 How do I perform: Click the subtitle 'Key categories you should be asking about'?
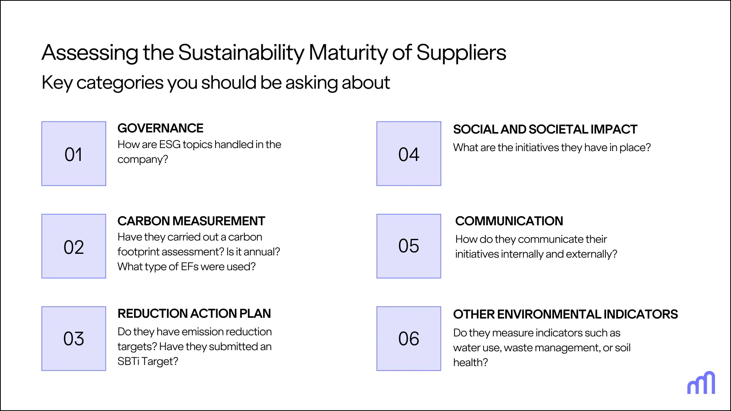click(215, 83)
